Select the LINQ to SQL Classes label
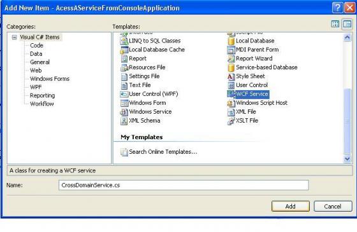357x232 pixels. coord(154,41)
